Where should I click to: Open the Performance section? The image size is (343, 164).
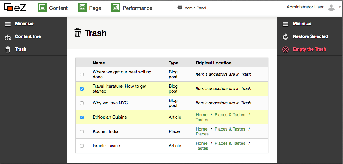point(137,8)
